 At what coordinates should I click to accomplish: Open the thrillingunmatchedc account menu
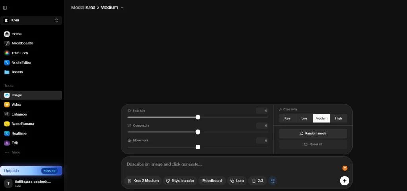tap(31, 184)
